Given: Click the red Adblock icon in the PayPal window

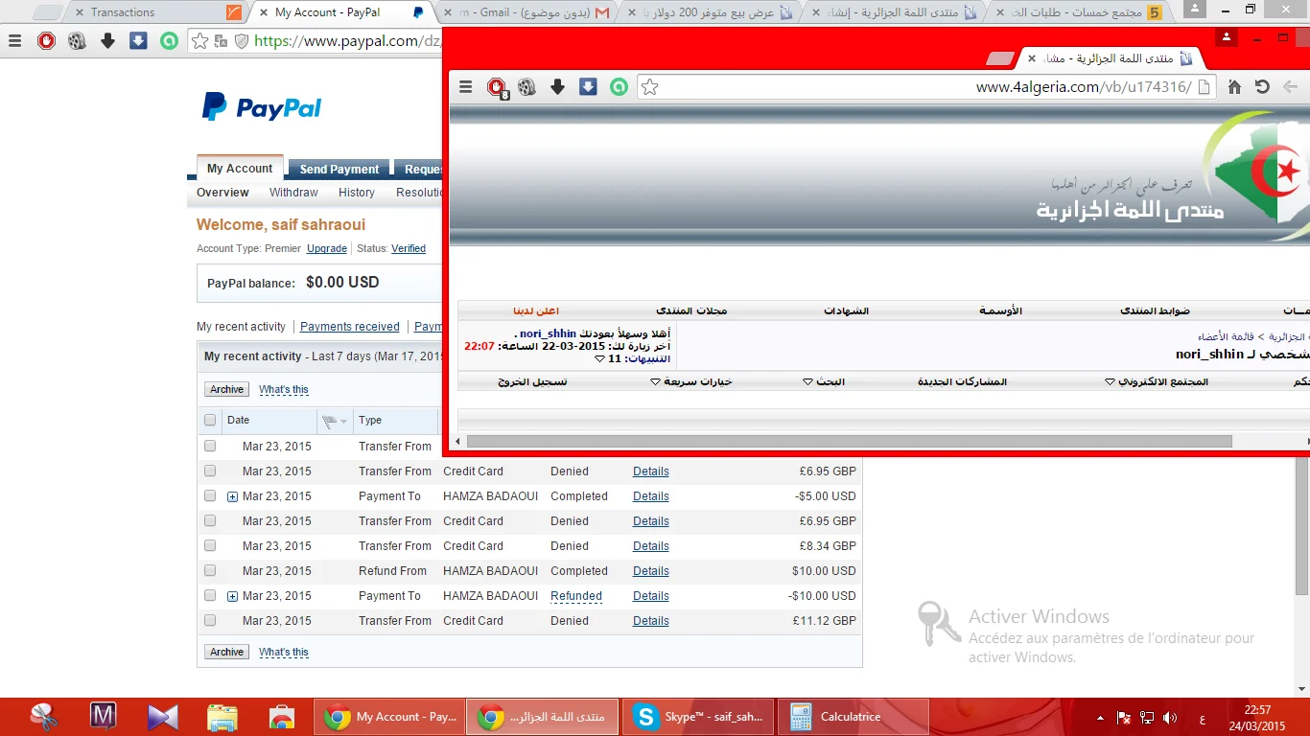Looking at the screenshot, I should (x=47, y=41).
